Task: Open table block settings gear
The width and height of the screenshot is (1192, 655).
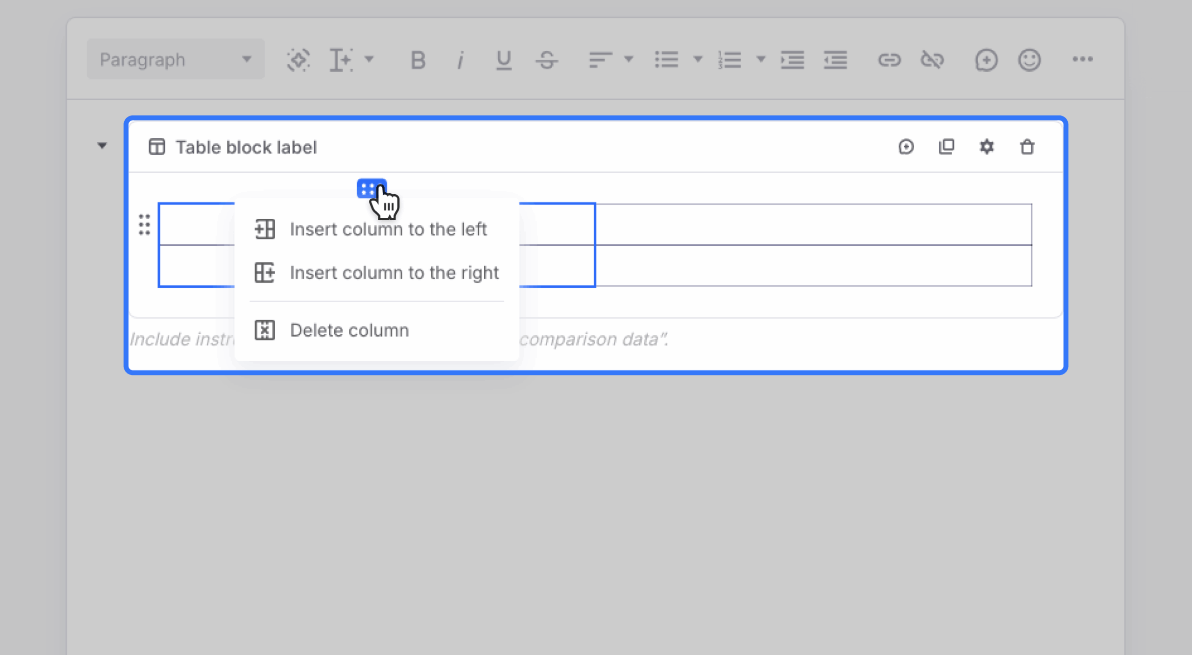Action: [x=987, y=147]
